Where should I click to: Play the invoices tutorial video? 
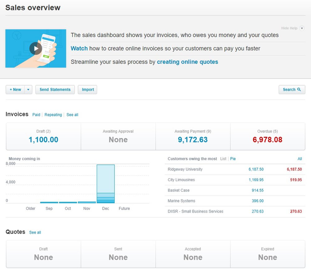pos(35,49)
